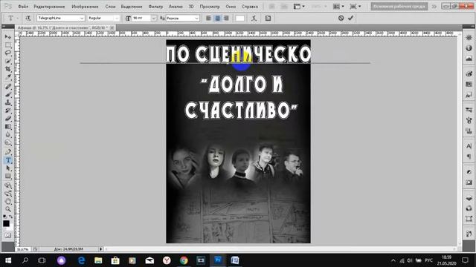The width and height of the screenshot is (476, 267).
Task: Select the Brush tool
Action: pyautogui.click(x=8, y=95)
